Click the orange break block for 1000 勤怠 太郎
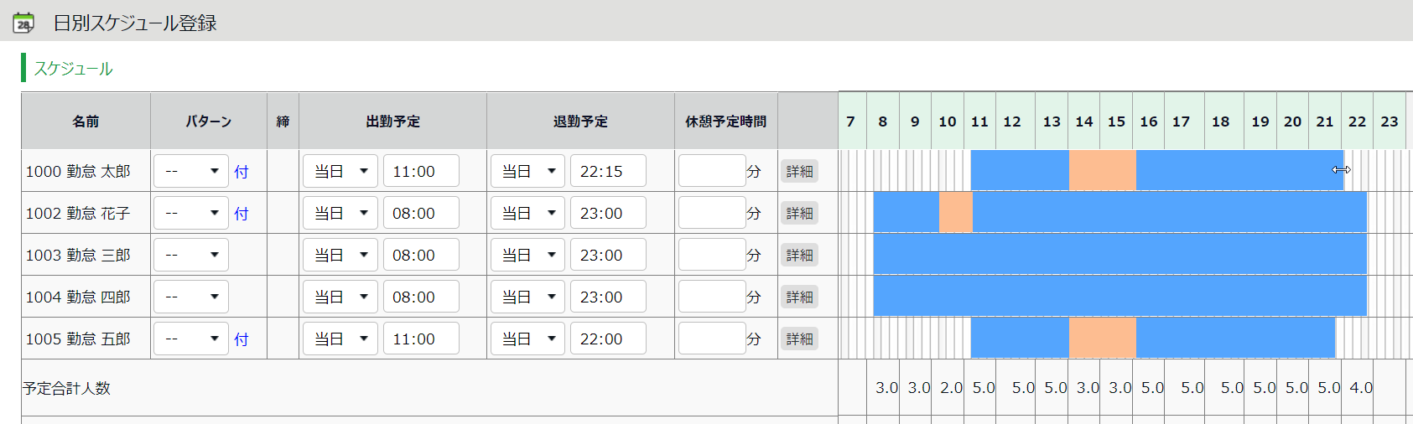The image size is (1413, 424). pyautogui.click(x=1102, y=171)
